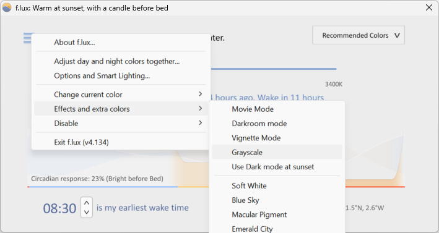Open Effects and extra colors submenu
The image size is (439, 233).
pos(121,109)
